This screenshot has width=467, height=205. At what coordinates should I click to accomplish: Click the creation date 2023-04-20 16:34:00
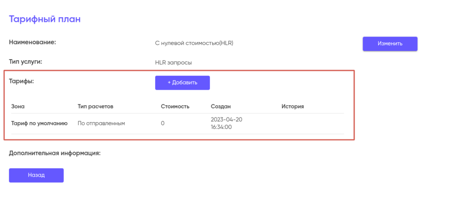[x=226, y=123]
